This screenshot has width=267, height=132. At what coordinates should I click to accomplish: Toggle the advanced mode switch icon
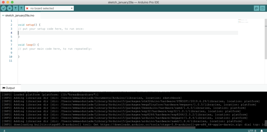(x=262, y=8)
